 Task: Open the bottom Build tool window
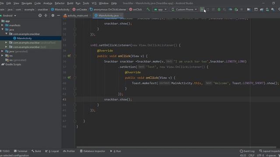click(x=36, y=151)
